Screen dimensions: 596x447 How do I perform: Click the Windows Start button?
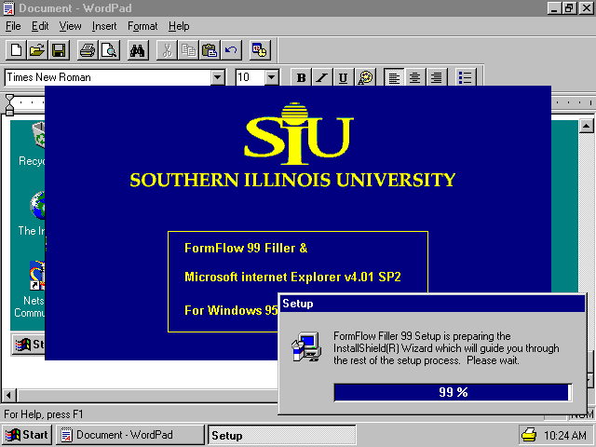tap(27, 435)
